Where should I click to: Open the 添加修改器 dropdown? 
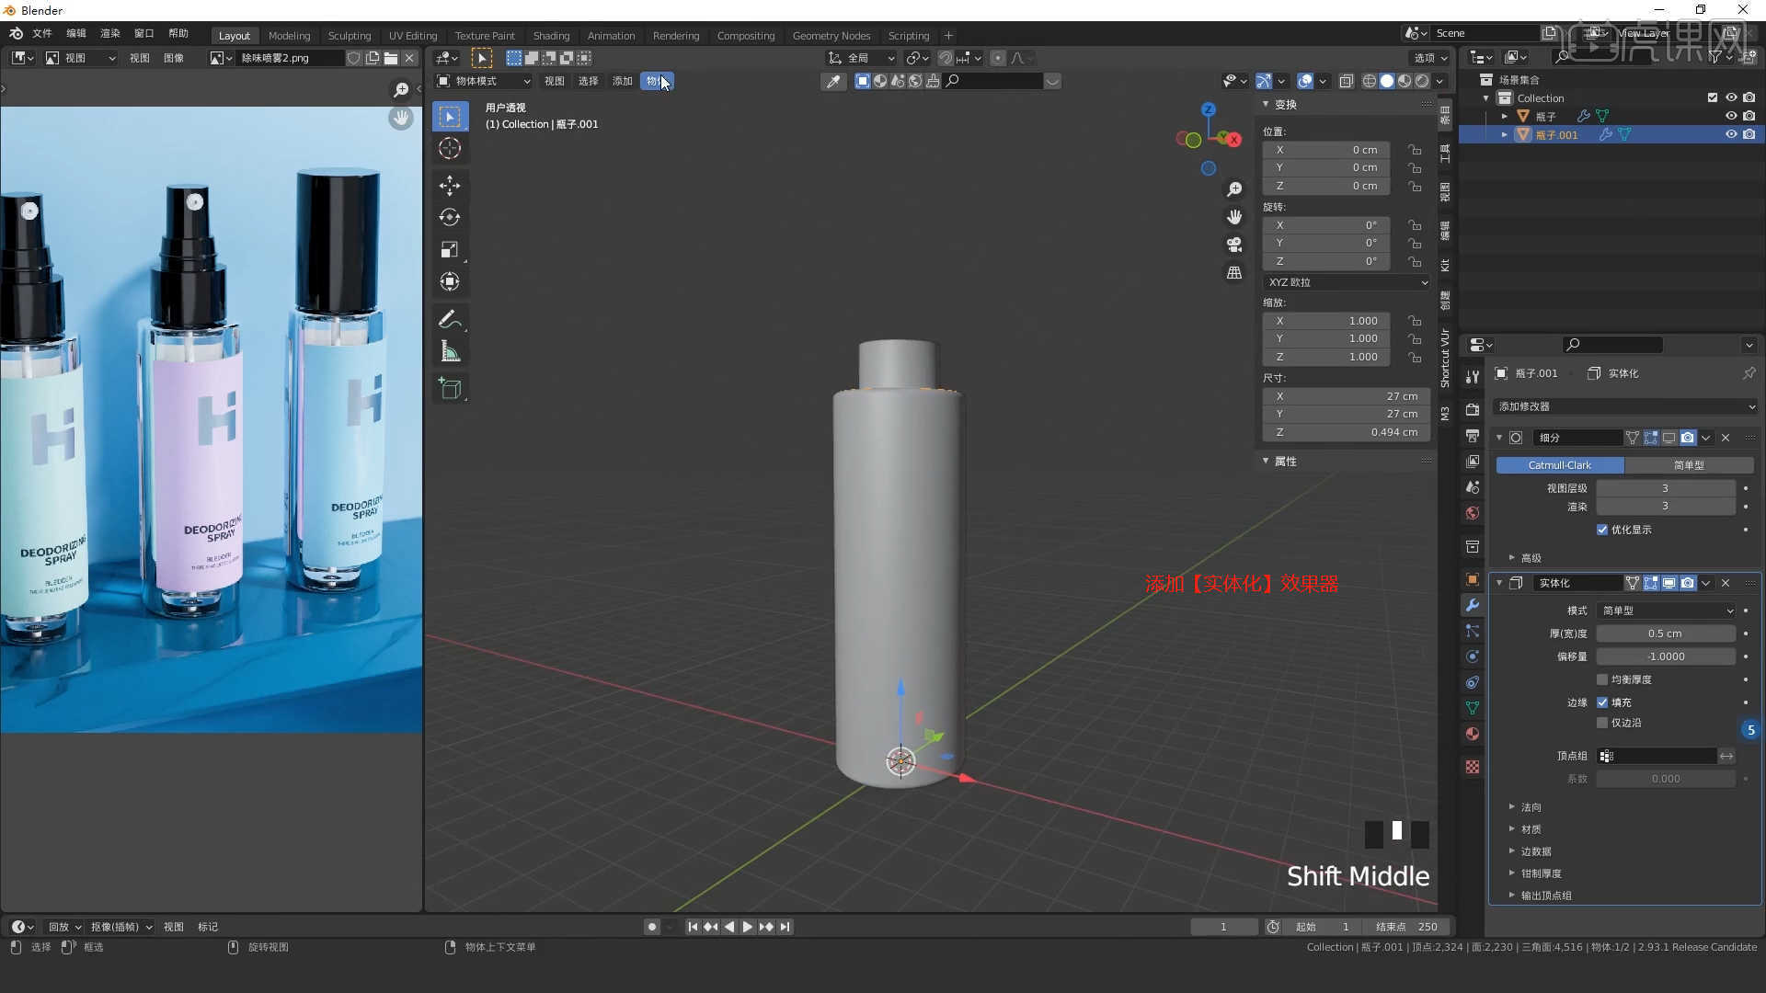point(1625,406)
